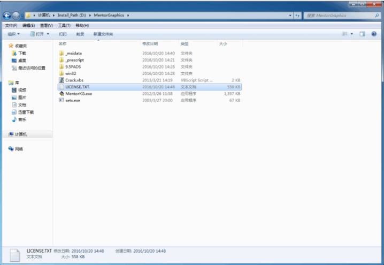
Task: Expand the MentorGraphics breadcrumb arrow
Action: coord(128,15)
